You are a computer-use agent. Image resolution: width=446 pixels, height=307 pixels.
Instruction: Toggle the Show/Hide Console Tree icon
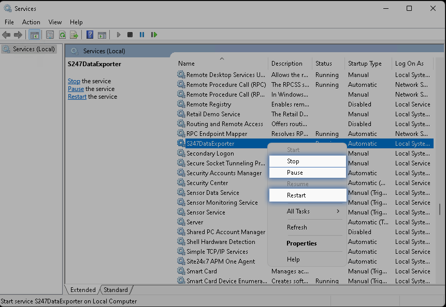point(34,35)
